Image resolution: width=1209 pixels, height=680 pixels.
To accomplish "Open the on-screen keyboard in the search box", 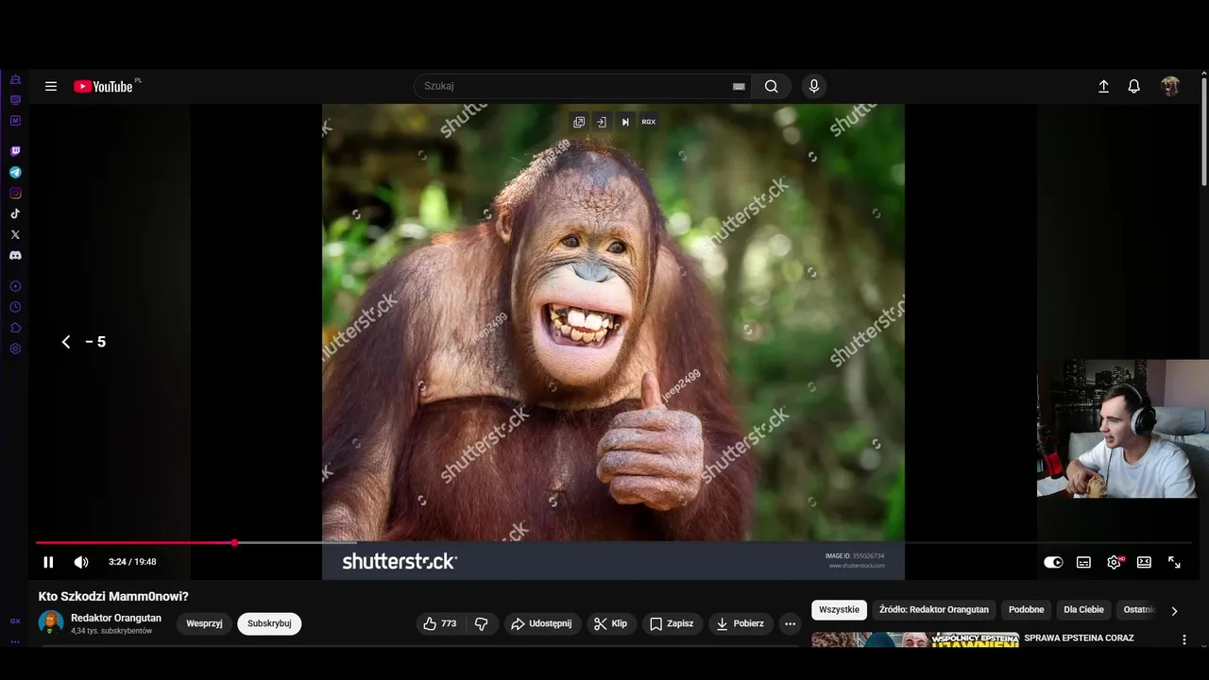I will 739,86.
